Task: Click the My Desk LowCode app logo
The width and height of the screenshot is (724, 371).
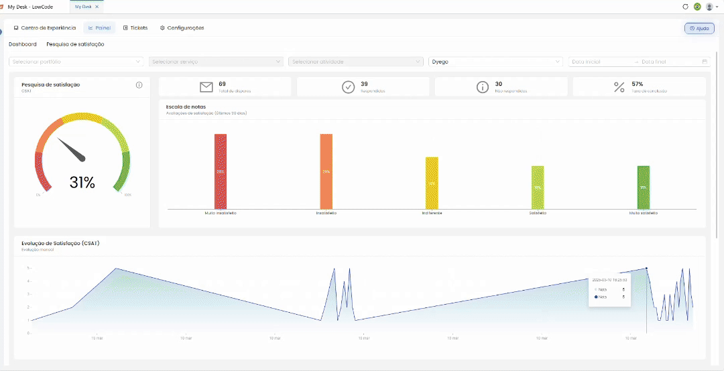Action: 2,7
